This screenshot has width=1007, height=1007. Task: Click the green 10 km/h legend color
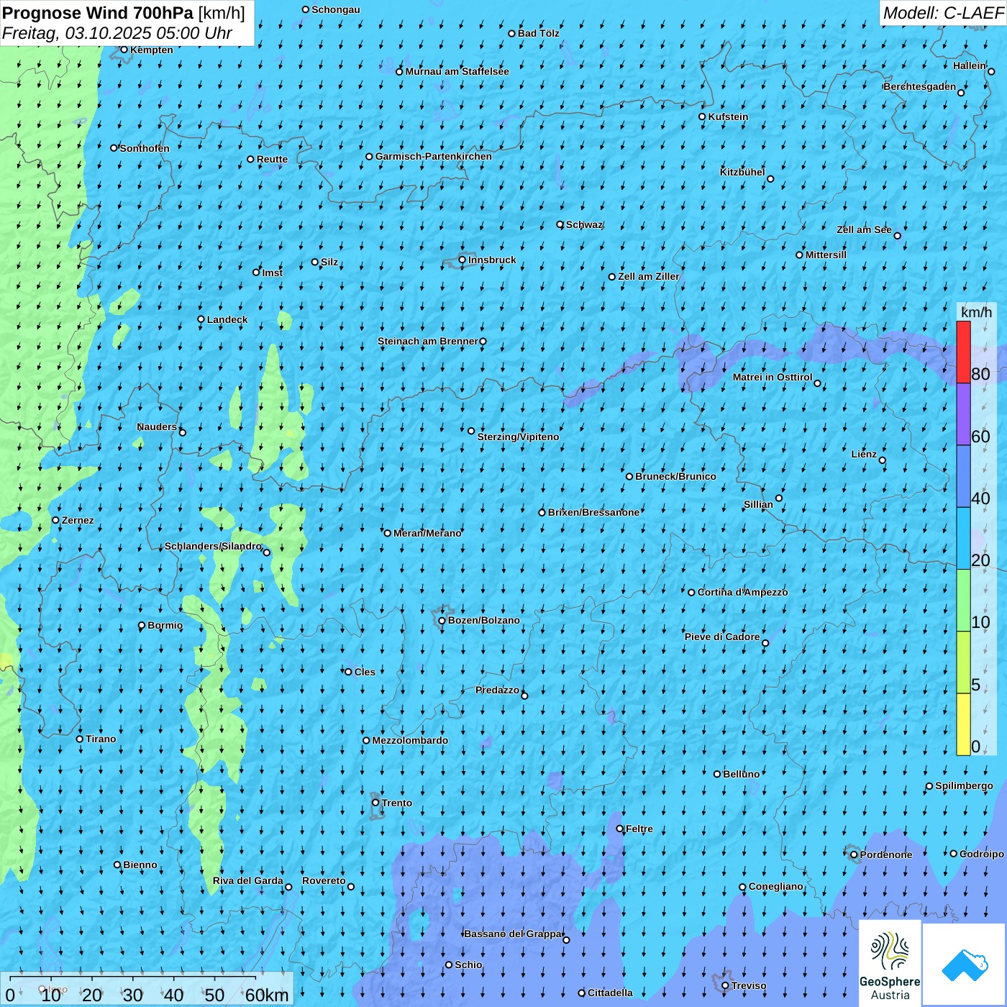click(x=963, y=601)
